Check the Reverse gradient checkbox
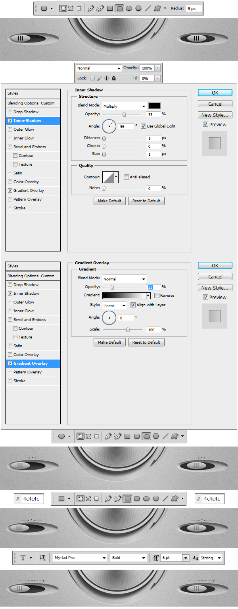Image resolution: width=238 pixels, height=609 pixels. (x=157, y=296)
